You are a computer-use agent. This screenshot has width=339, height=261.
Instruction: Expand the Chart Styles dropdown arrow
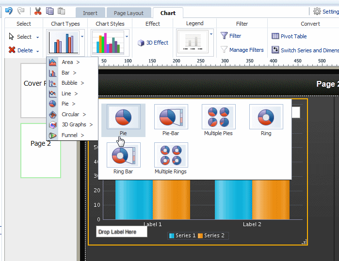tap(127, 36)
